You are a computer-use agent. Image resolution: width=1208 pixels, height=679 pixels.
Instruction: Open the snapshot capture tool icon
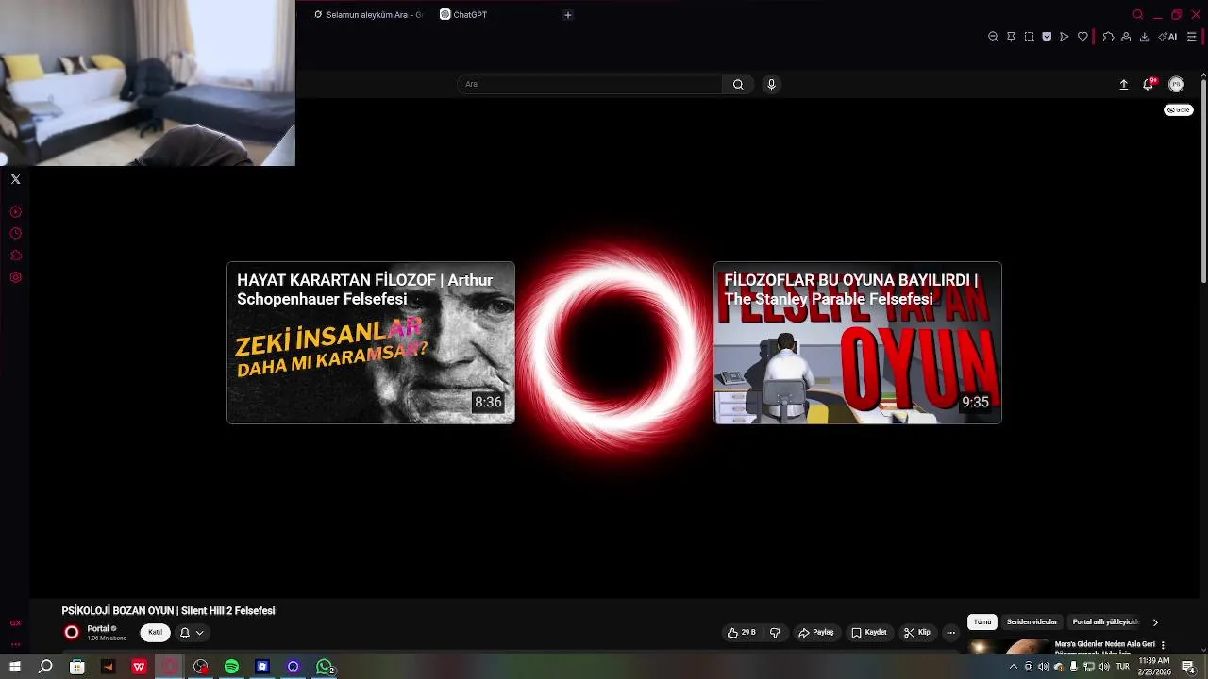click(1029, 37)
